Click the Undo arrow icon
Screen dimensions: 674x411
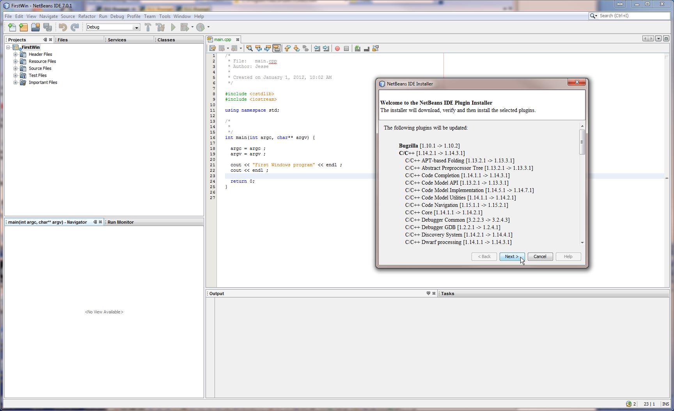pyautogui.click(x=63, y=27)
